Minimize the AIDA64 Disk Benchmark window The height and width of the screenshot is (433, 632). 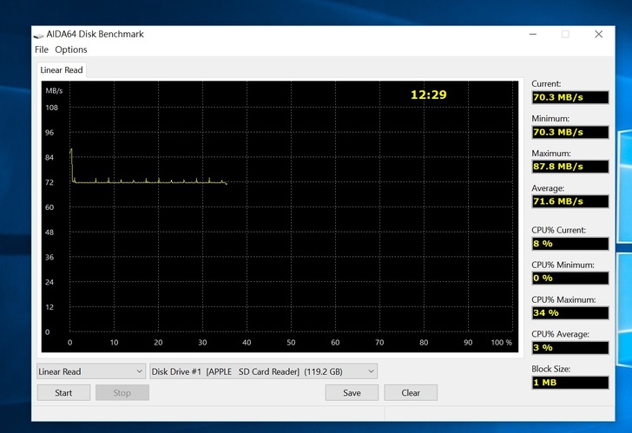coord(532,34)
